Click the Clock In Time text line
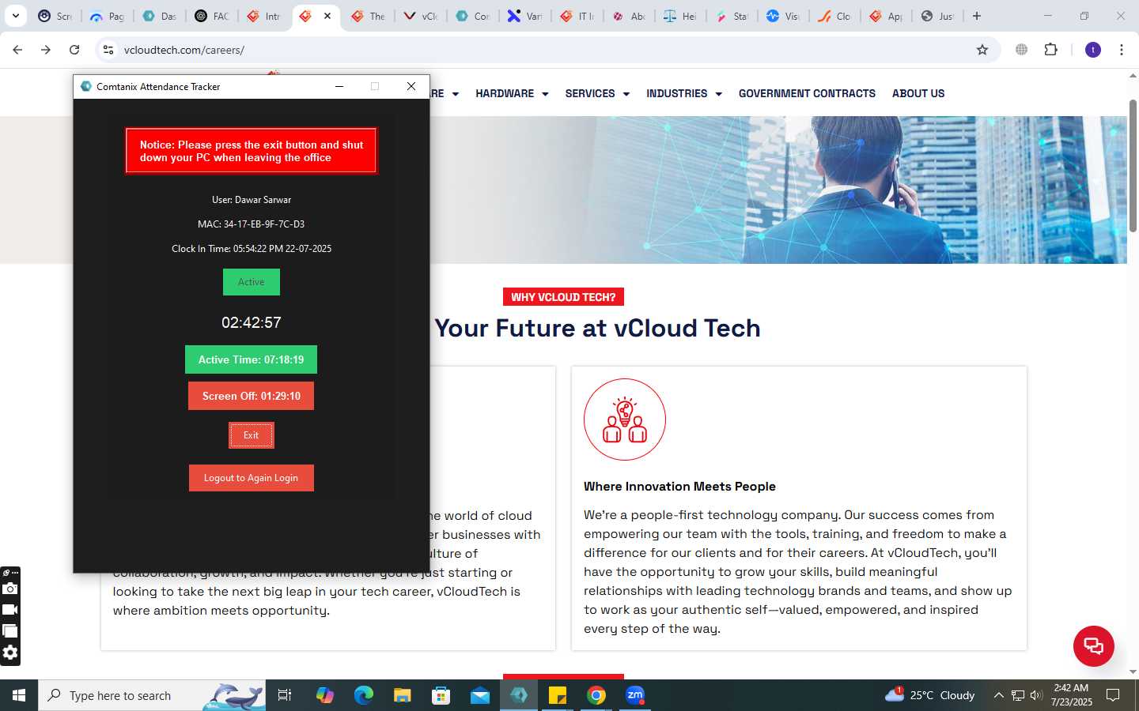1139x711 pixels. (252, 249)
